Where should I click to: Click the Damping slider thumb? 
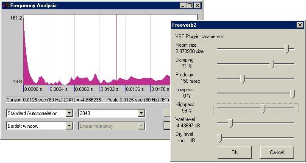(272, 64)
